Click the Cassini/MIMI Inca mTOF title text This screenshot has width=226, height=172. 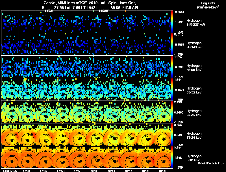(x=66, y=3)
